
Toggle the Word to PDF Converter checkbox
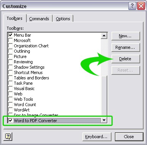[x=10, y=120]
